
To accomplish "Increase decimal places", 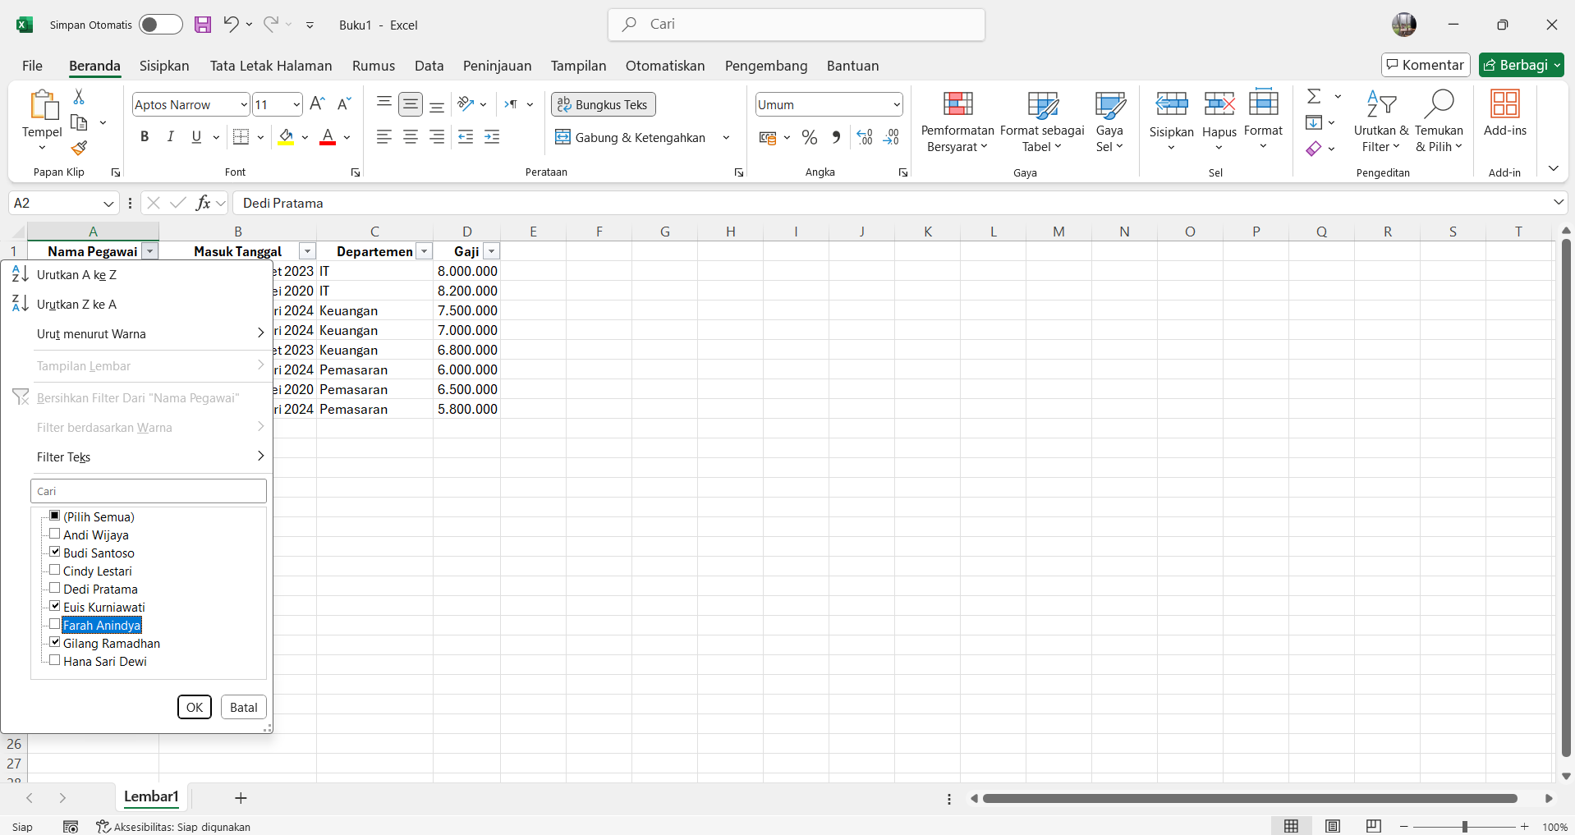I will click(x=865, y=137).
